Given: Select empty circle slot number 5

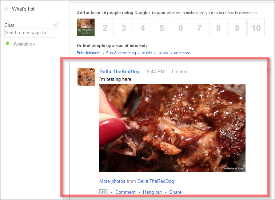Looking at the screenshot, I should tap(162, 28).
